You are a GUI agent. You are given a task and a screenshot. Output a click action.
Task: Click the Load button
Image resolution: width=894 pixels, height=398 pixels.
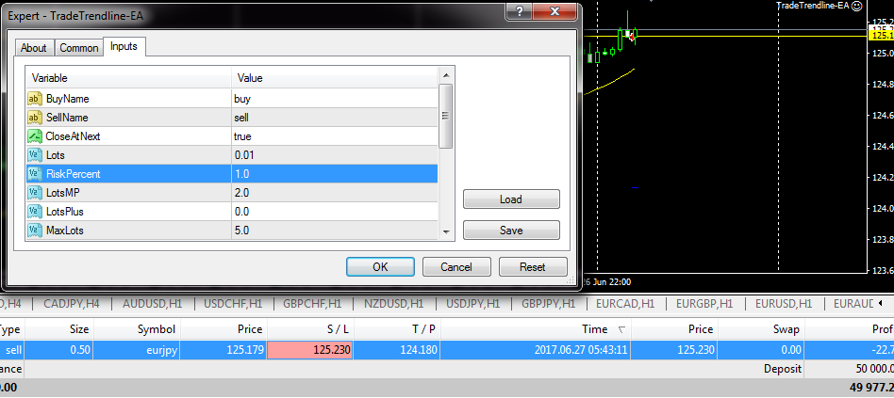click(x=511, y=199)
